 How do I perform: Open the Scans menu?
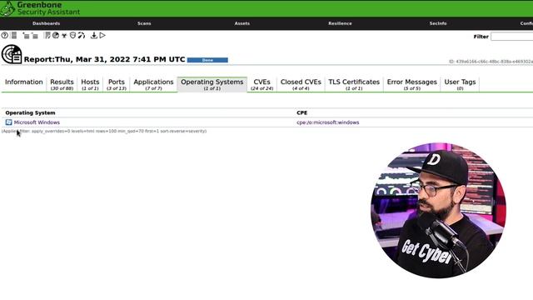pos(144,23)
